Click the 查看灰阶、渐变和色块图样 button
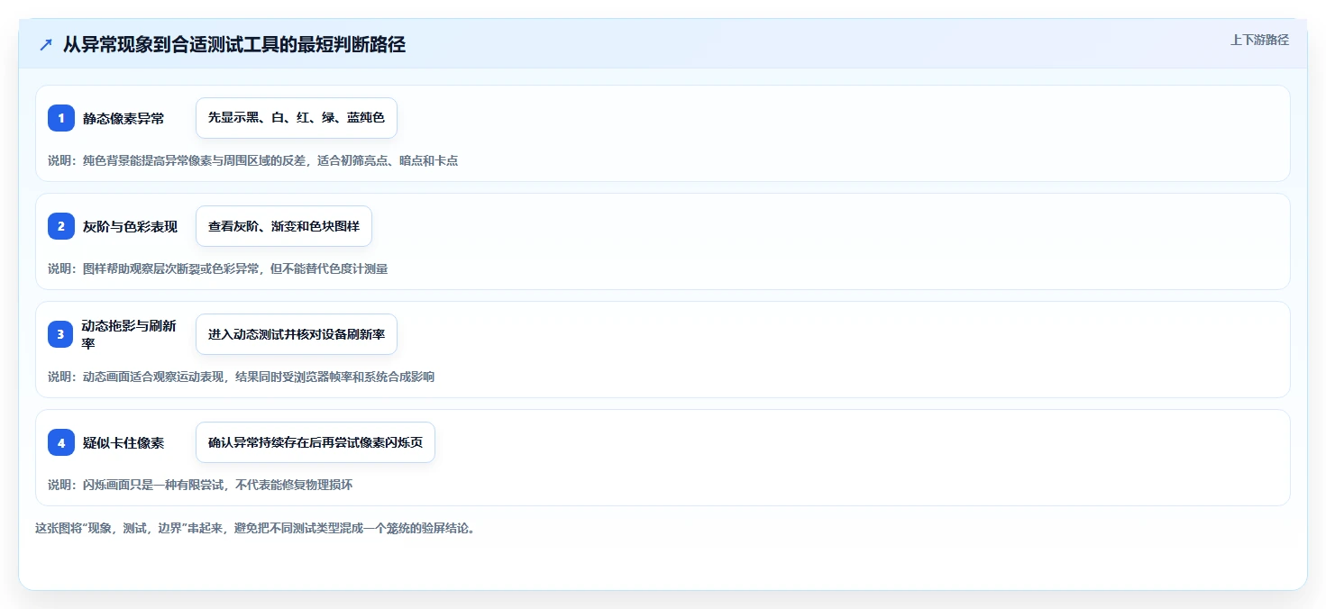Image resolution: width=1326 pixels, height=609 pixels. (x=284, y=226)
